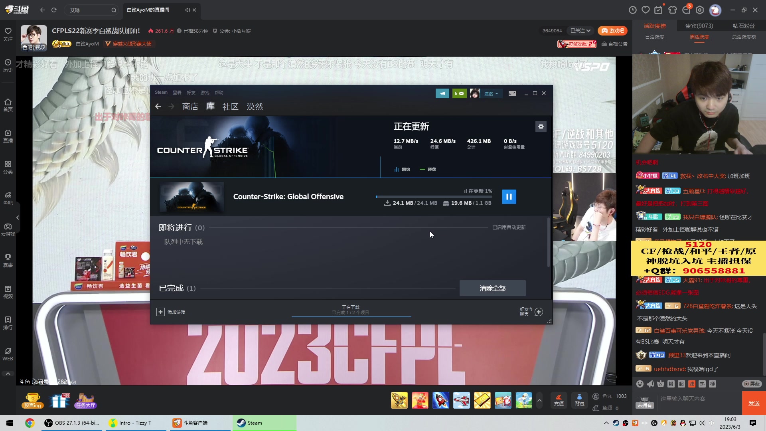766x431 pixels.
Task: Click 清除全部 button in Steam downloads
Action: (x=493, y=288)
